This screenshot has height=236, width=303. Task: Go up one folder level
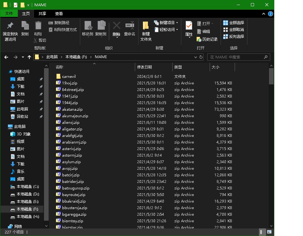click(29, 57)
